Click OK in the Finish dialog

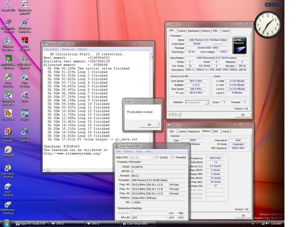click(149, 125)
